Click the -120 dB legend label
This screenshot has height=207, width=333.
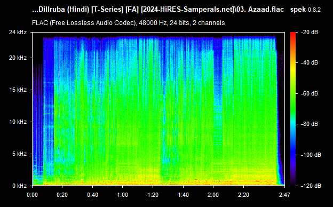click(311, 186)
